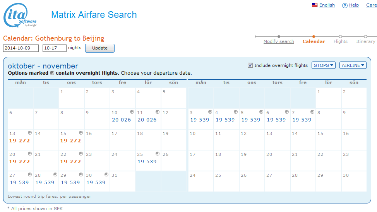The height and width of the screenshot is (212, 377).
Task: Click the departure date field 2014-10-09
Action: pos(21,48)
